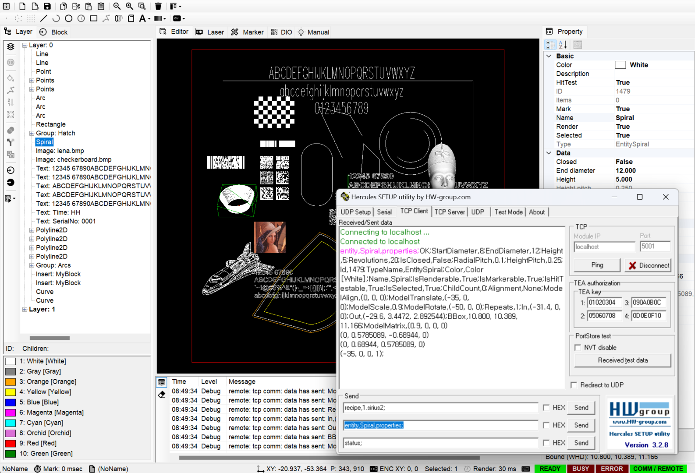Click the Ping button
Screen dimensions: 695x473
[596, 265]
